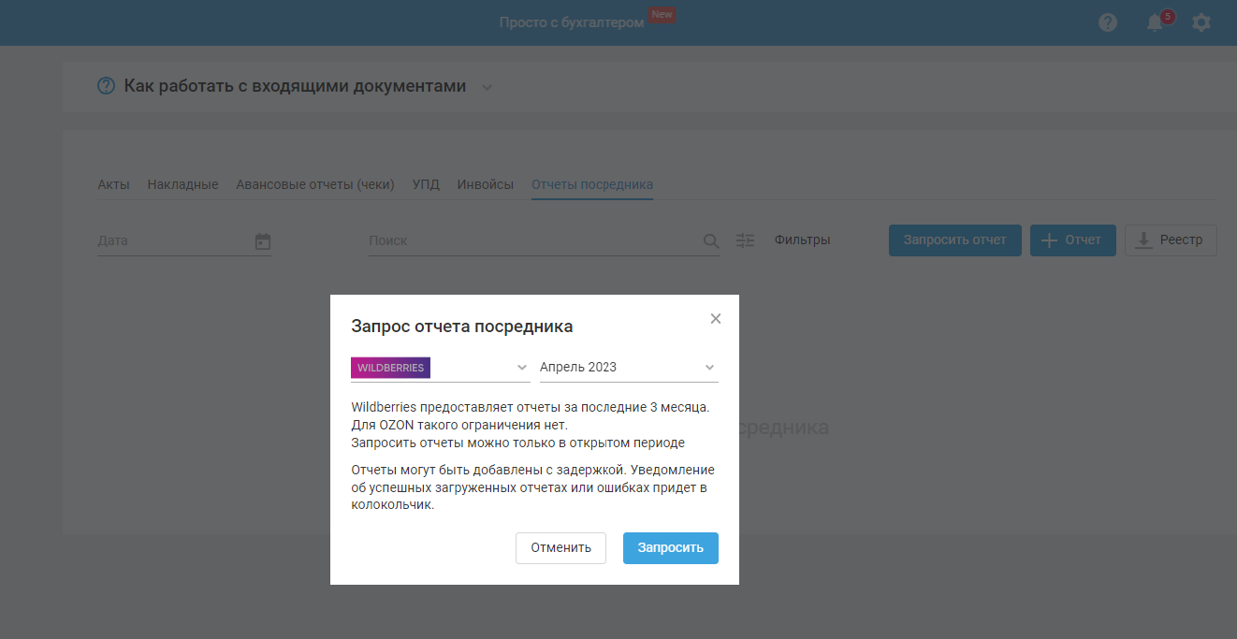1237x639 pixels.
Task: Click the Отменить button
Action: point(560,548)
